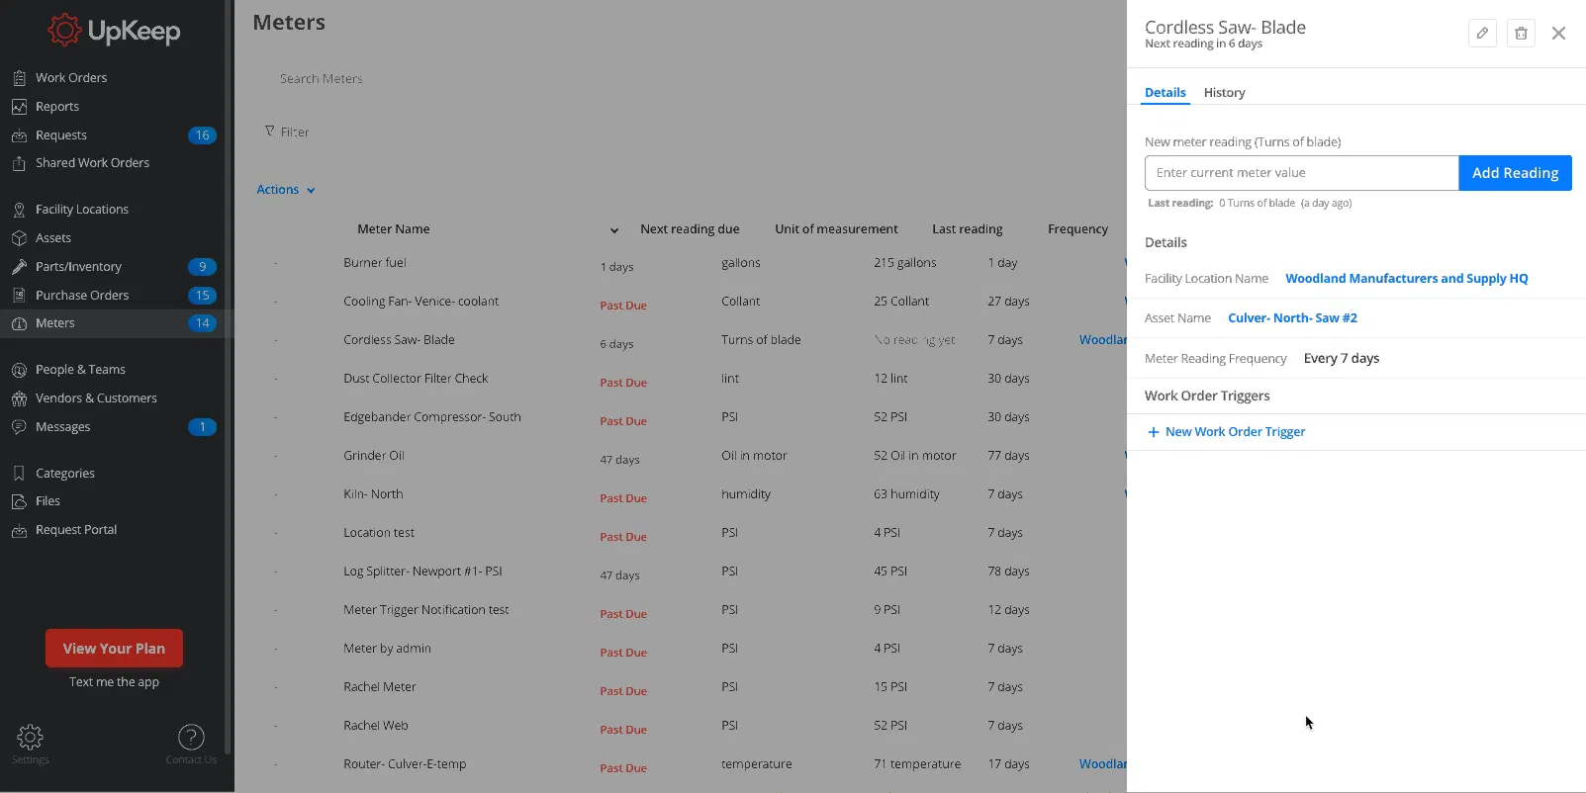Click the Contact Us question mark icon

tap(191, 737)
